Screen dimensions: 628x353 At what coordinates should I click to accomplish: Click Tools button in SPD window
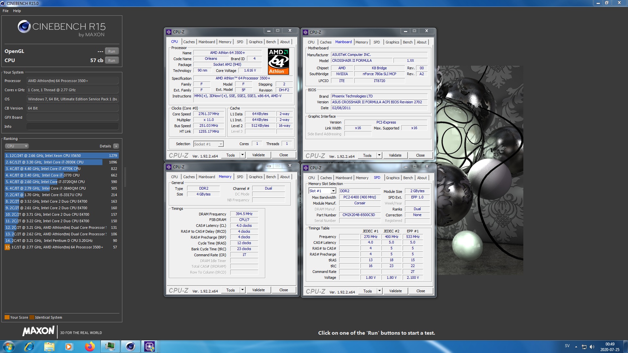pos(368,291)
